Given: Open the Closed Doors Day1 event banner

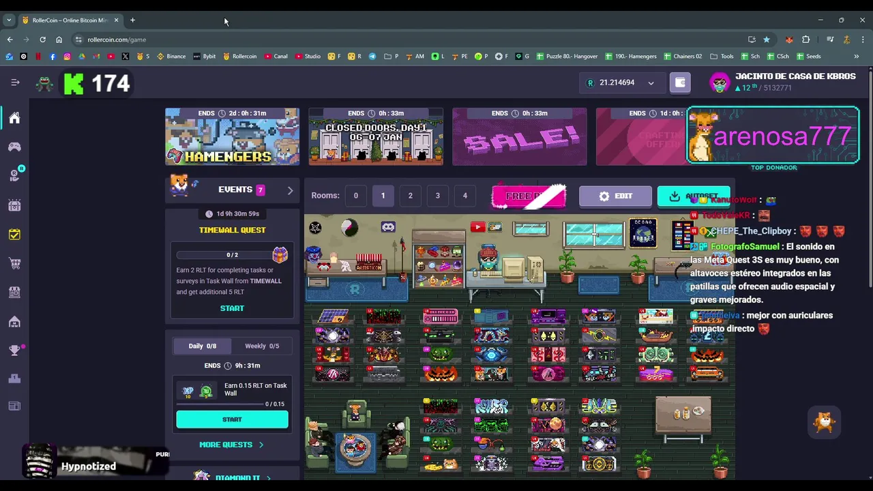Looking at the screenshot, I should point(376,136).
